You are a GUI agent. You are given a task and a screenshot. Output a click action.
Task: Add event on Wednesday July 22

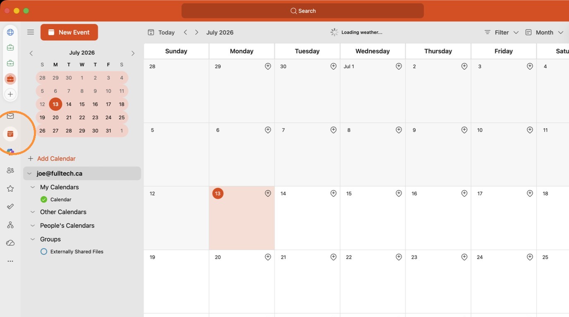click(399, 257)
